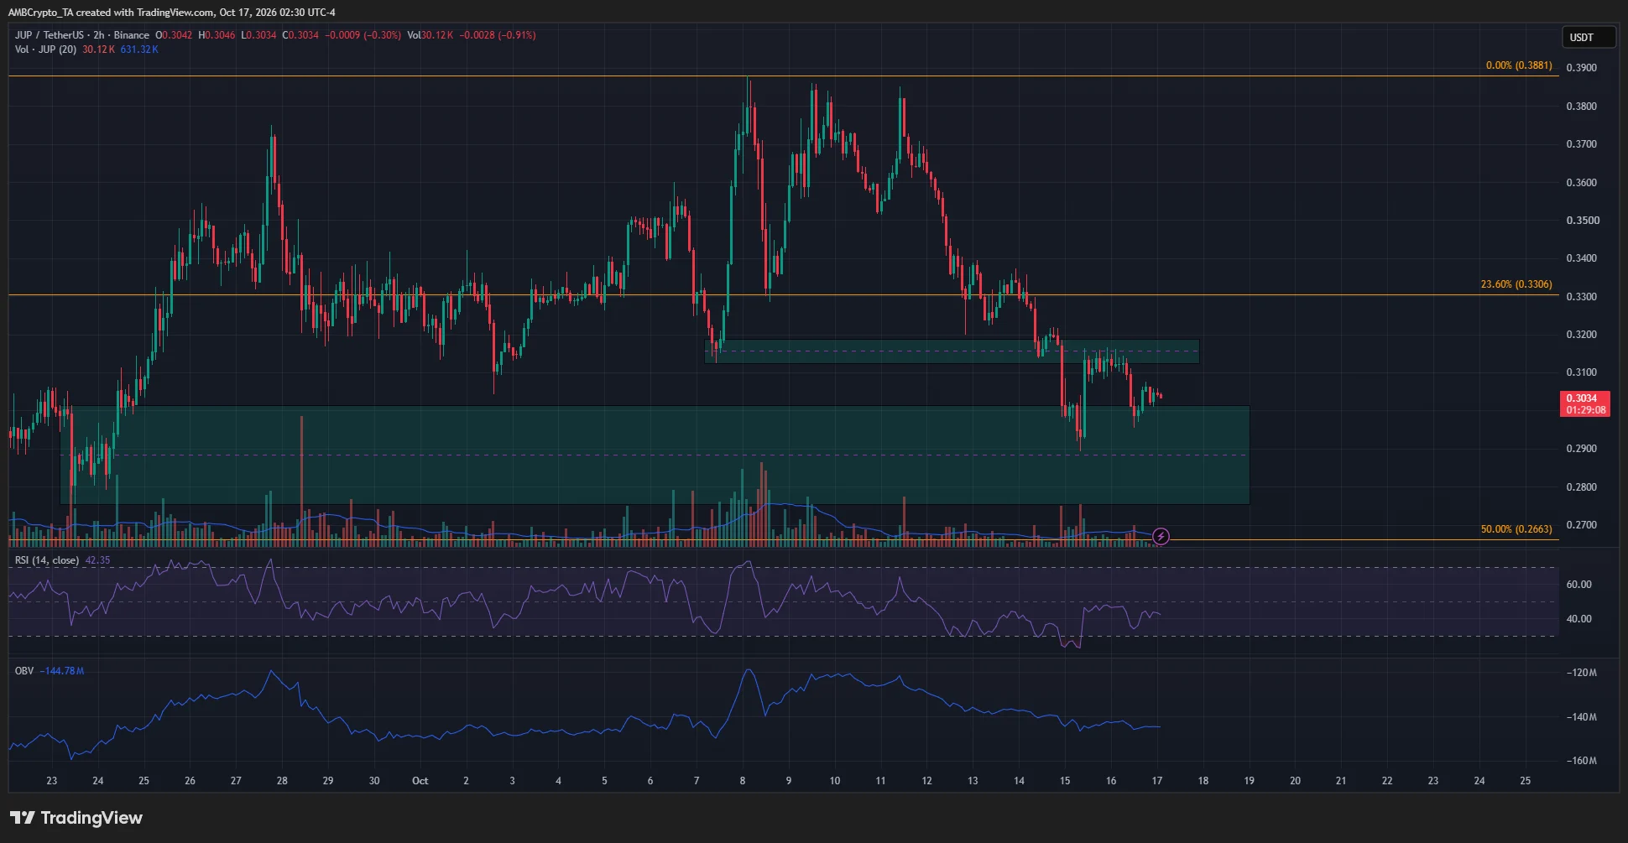Click the 631.32K volume average value
The image size is (1628, 843).
click(139, 49)
